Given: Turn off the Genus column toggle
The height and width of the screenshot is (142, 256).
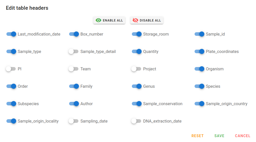Looking at the screenshot, I should pyautogui.click(x=137, y=86).
